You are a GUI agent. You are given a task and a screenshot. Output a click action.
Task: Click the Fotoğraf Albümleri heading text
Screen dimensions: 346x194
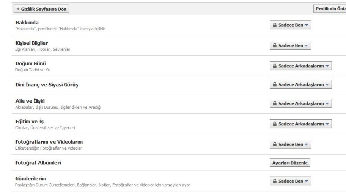click(38, 163)
